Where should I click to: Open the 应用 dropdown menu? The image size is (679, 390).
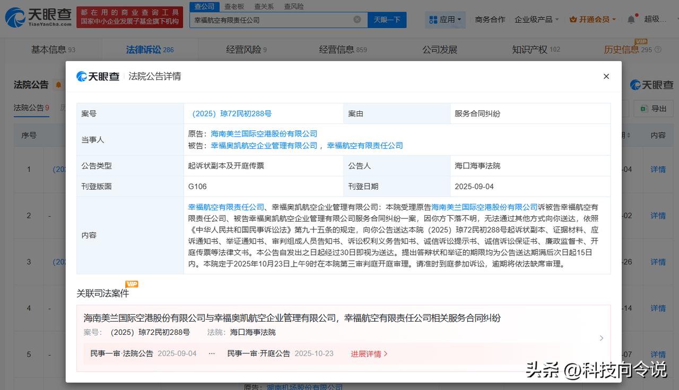click(x=445, y=20)
